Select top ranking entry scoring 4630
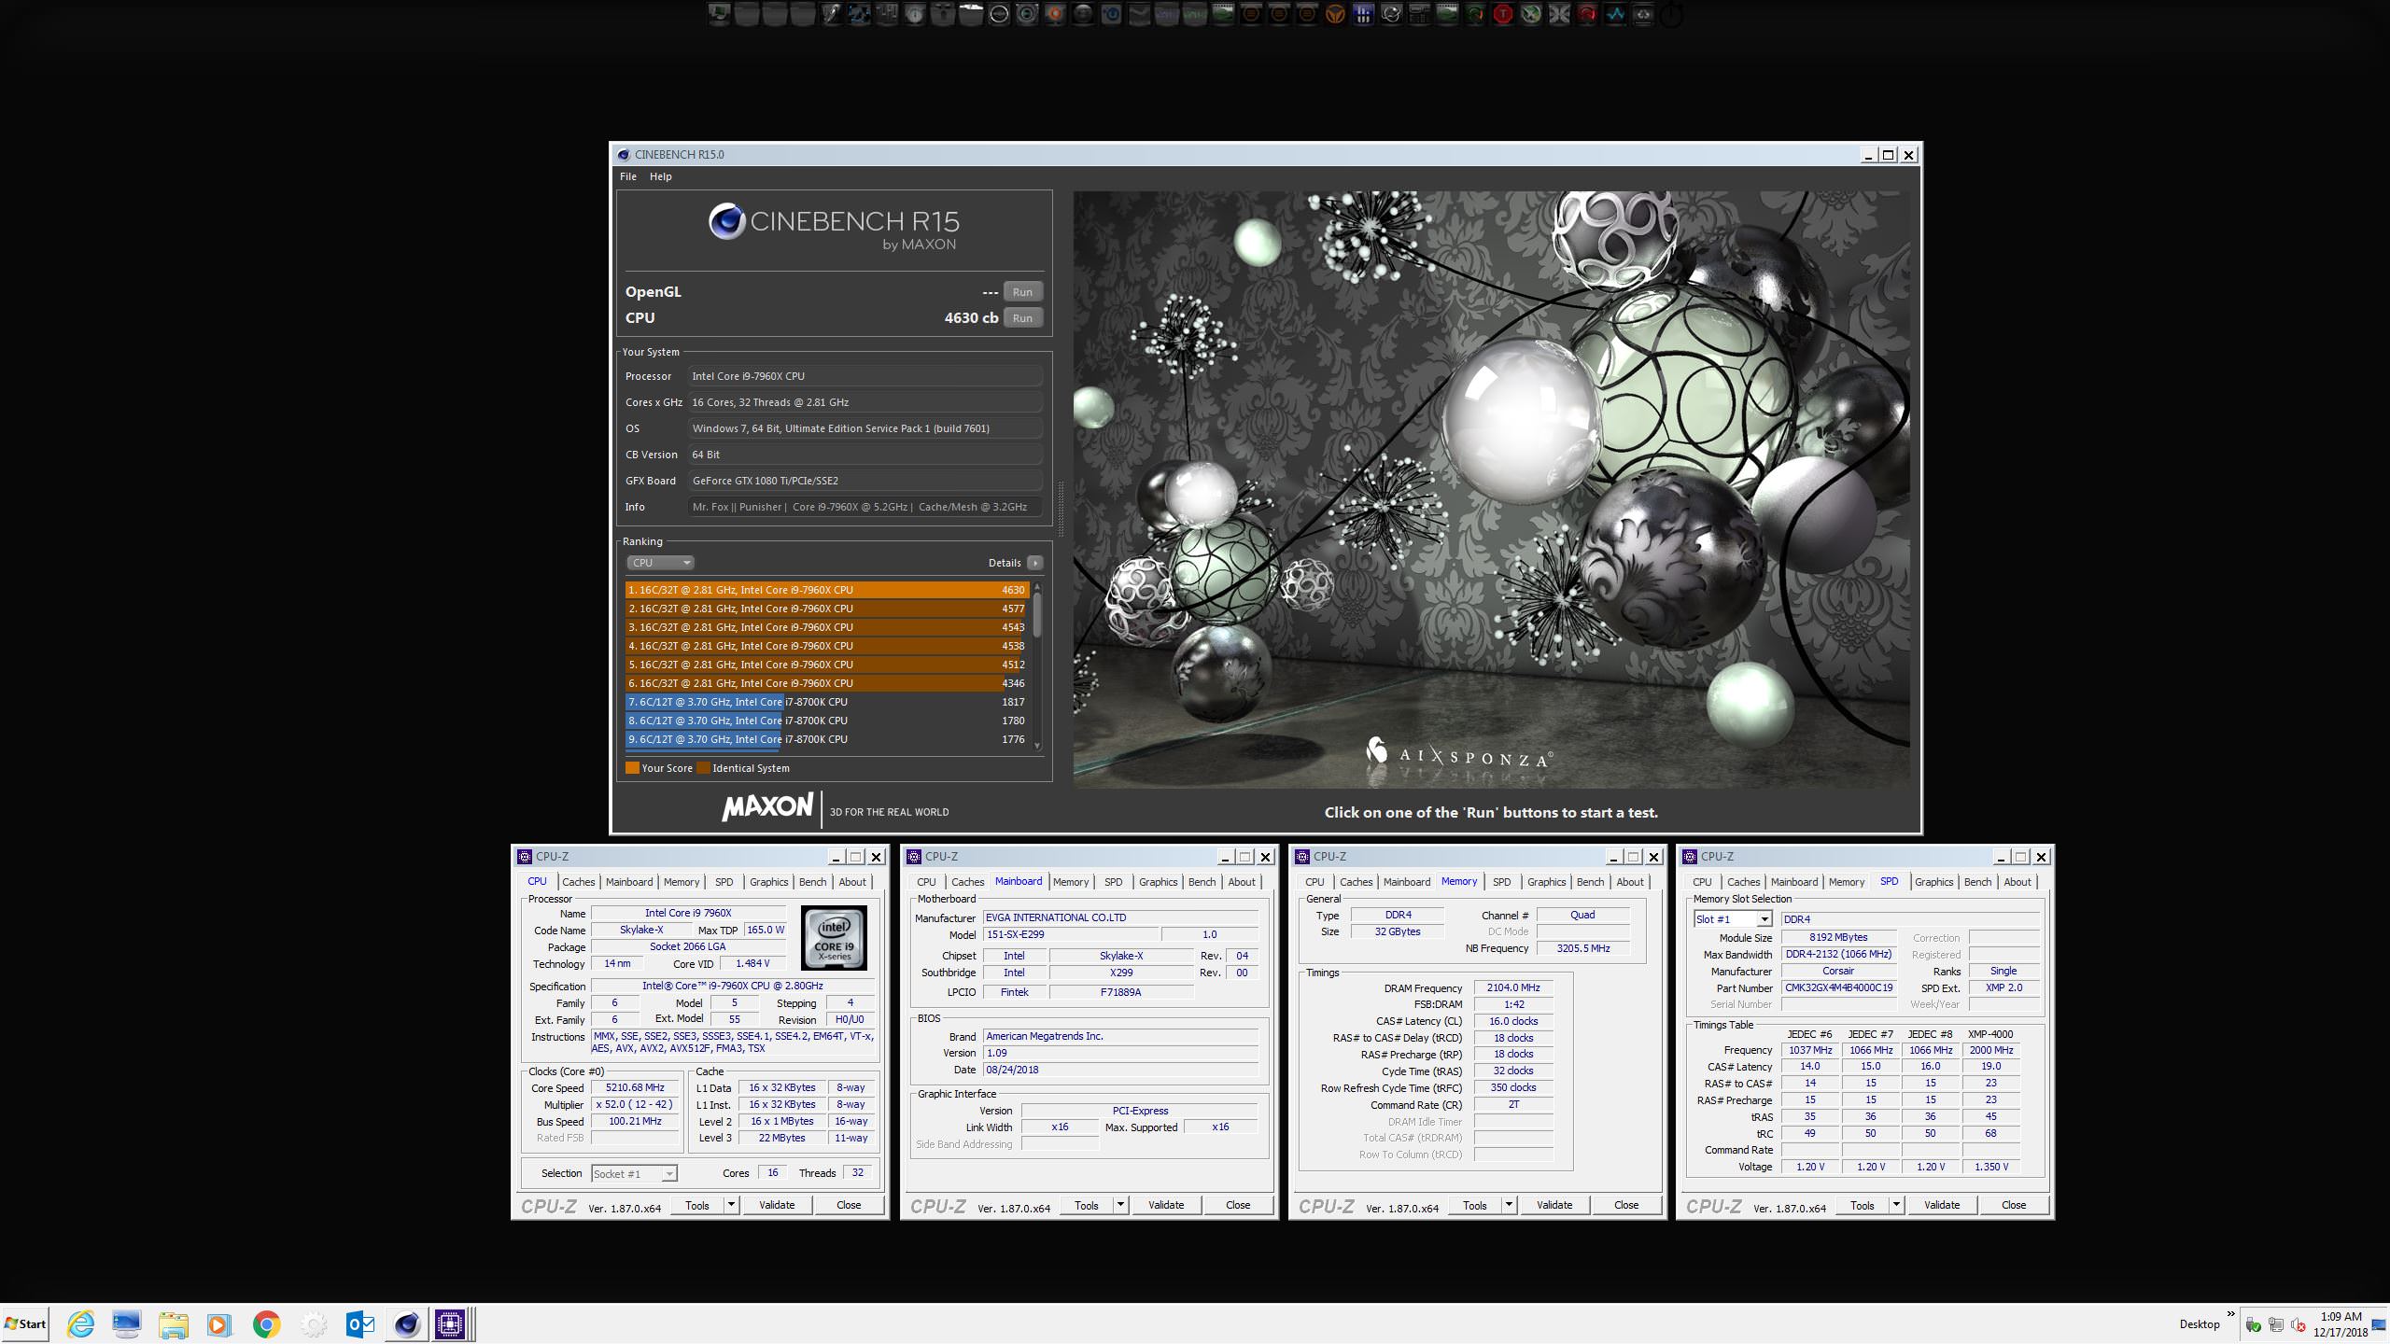The height and width of the screenshot is (1344, 2390). (827, 590)
